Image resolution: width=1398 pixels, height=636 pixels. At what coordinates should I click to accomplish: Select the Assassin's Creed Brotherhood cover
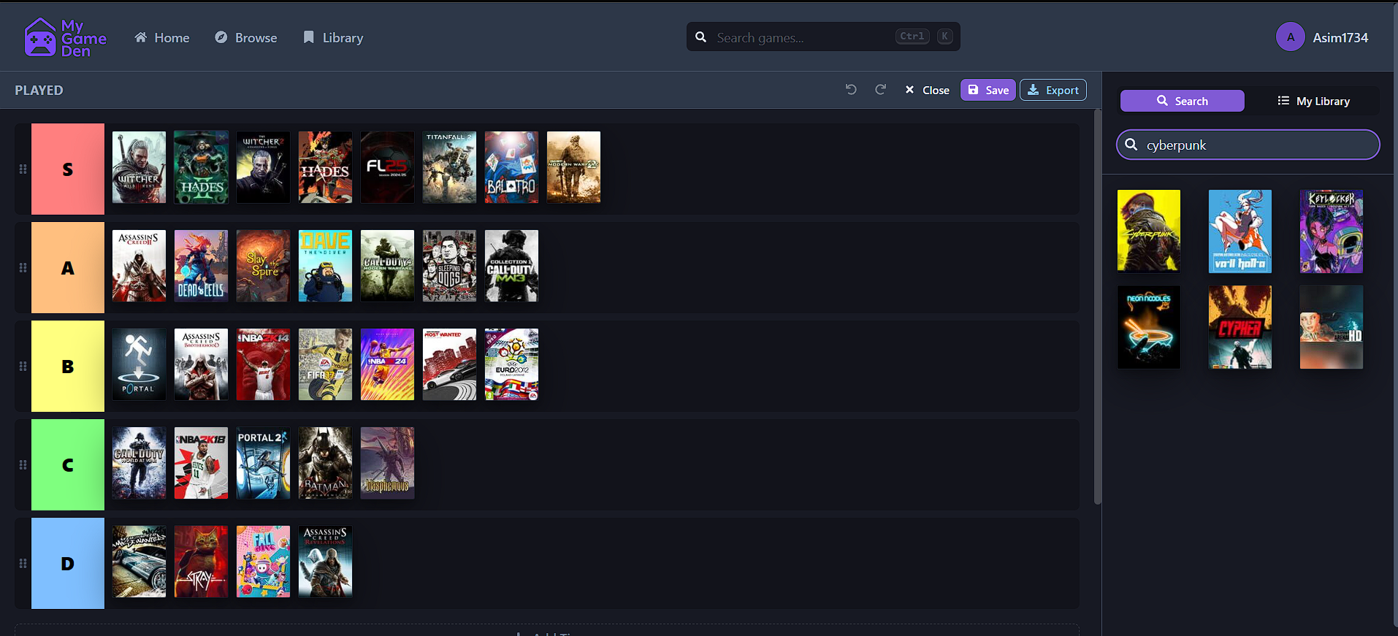coord(201,364)
